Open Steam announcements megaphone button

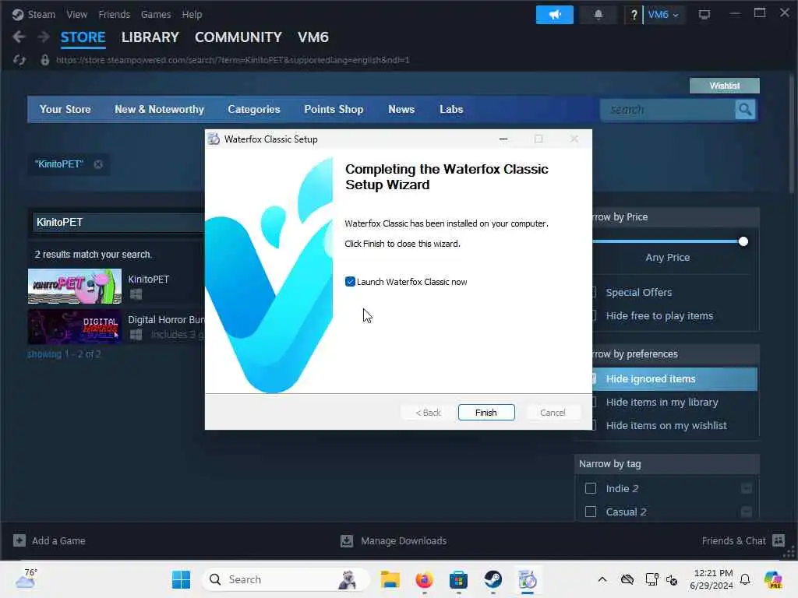(554, 15)
